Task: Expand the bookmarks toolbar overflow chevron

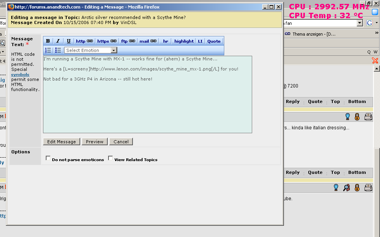Action: click(x=377, y=34)
